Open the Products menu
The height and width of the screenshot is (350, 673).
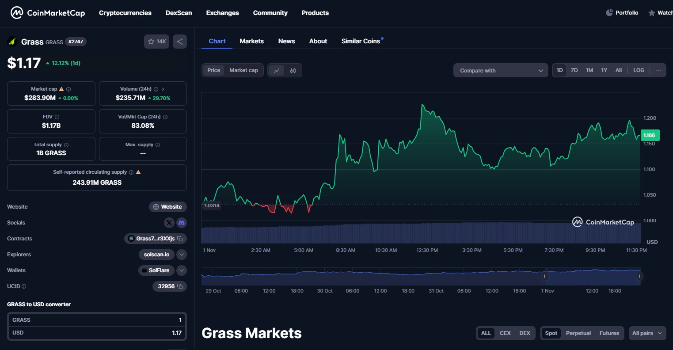point(315,13)
